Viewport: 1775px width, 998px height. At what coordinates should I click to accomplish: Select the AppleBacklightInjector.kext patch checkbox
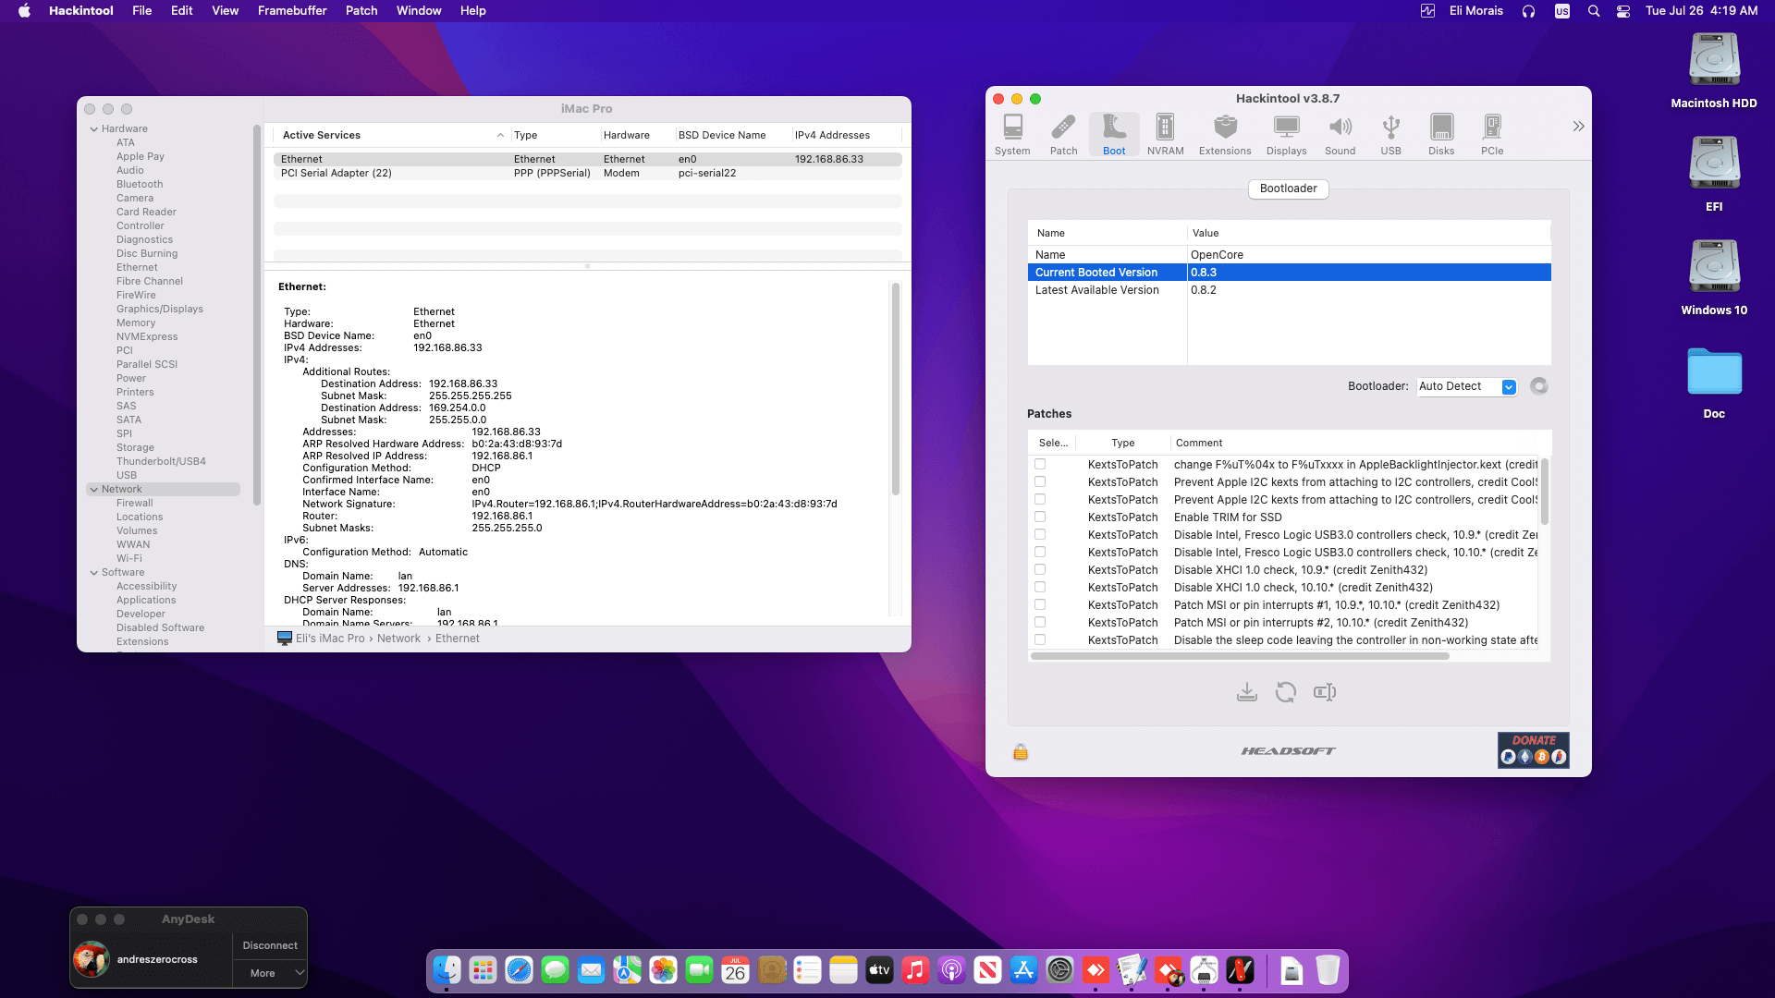[x=1041, y=464]
